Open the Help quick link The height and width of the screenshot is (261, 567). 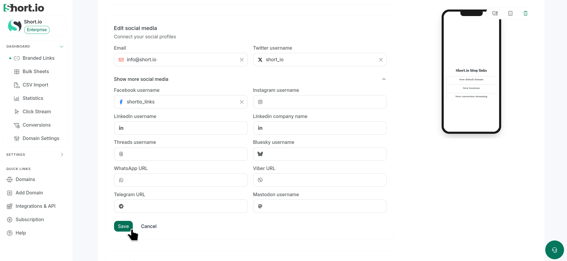[x=21, y=233]
